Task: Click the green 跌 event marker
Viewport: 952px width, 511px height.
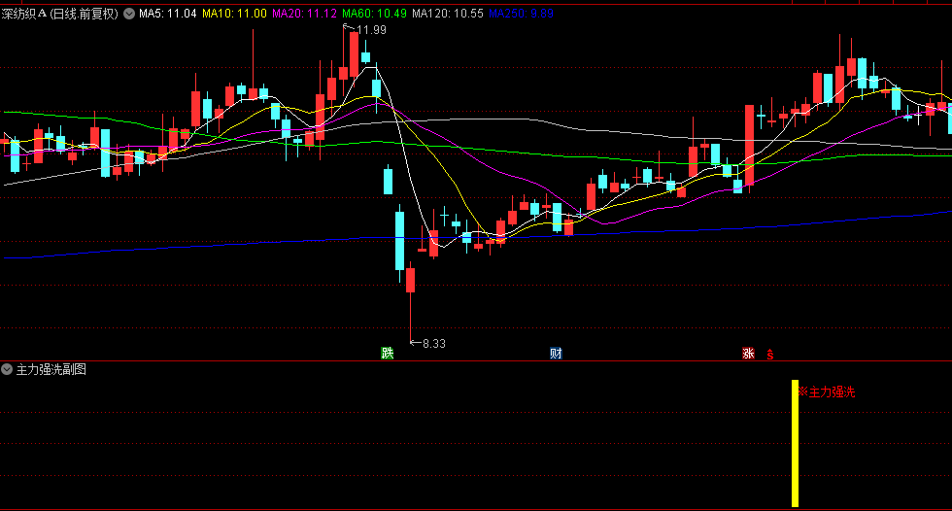Action: click(388, 354)
